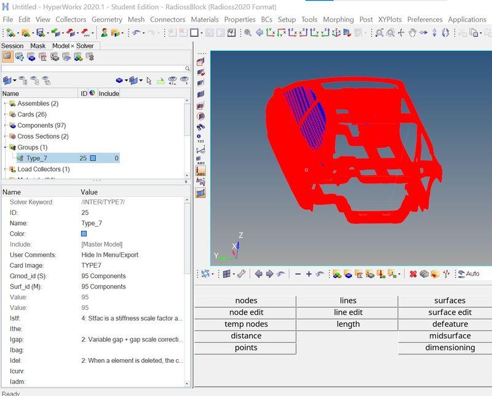Open the Istf value dropdown
This screenshot has height=396, width=492.
(132, 318)
